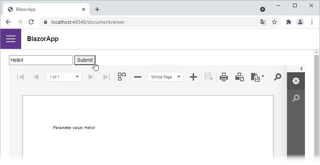Collapse the right side panel
This screenshot has width=320, height=165.
pyautogui.click(x=301, y=69)
